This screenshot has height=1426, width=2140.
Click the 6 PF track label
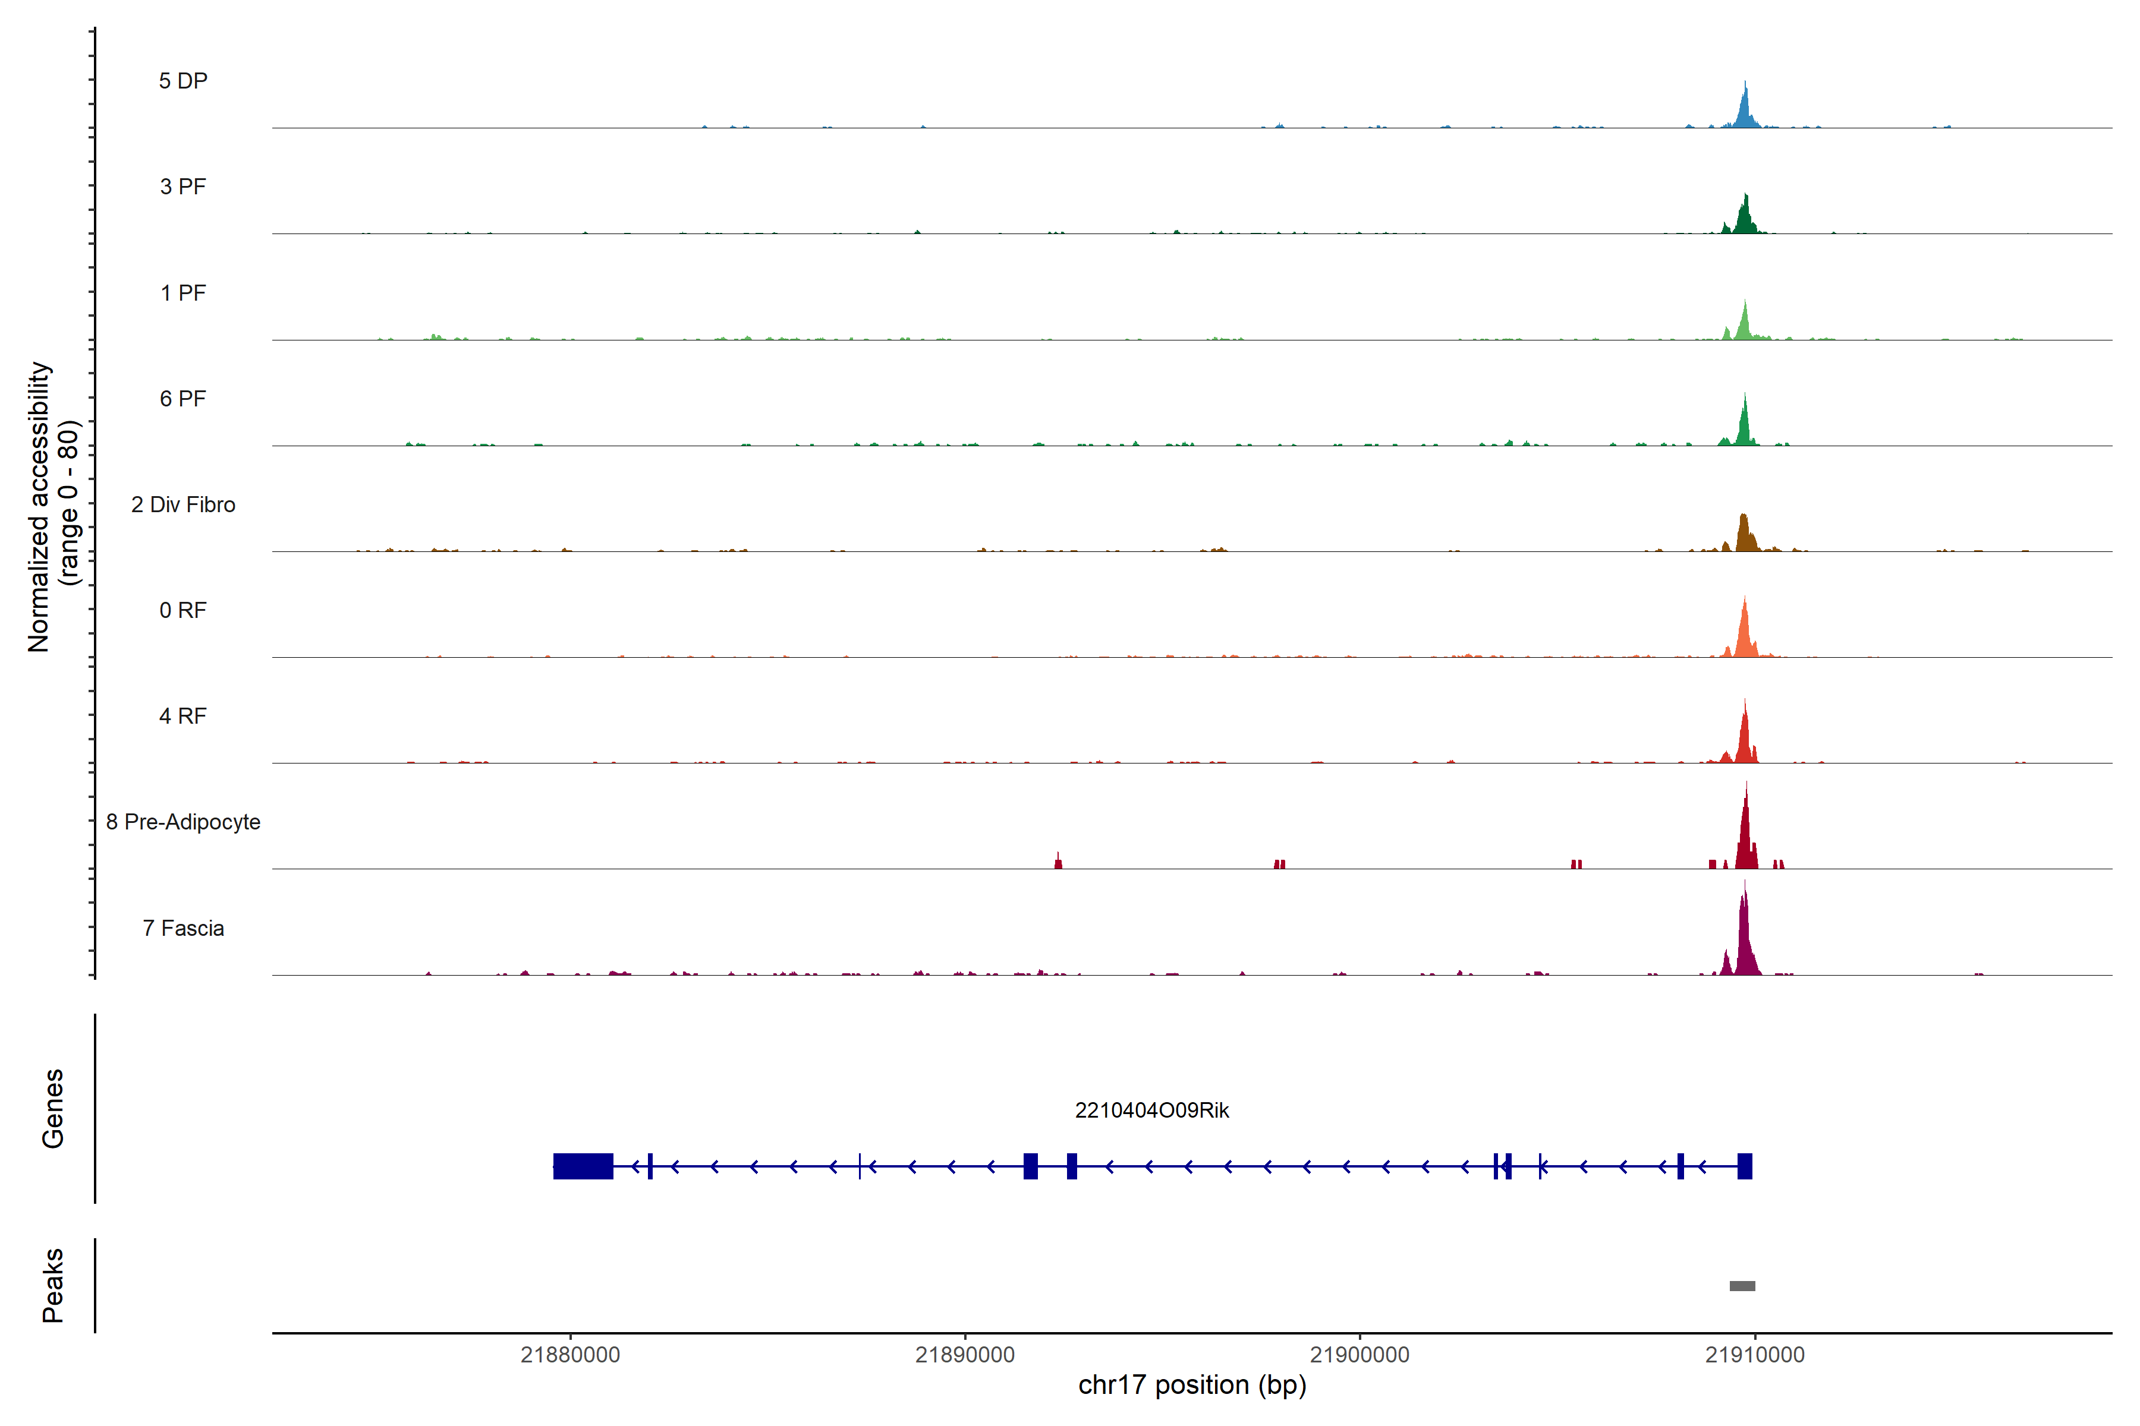pos(183,398)
